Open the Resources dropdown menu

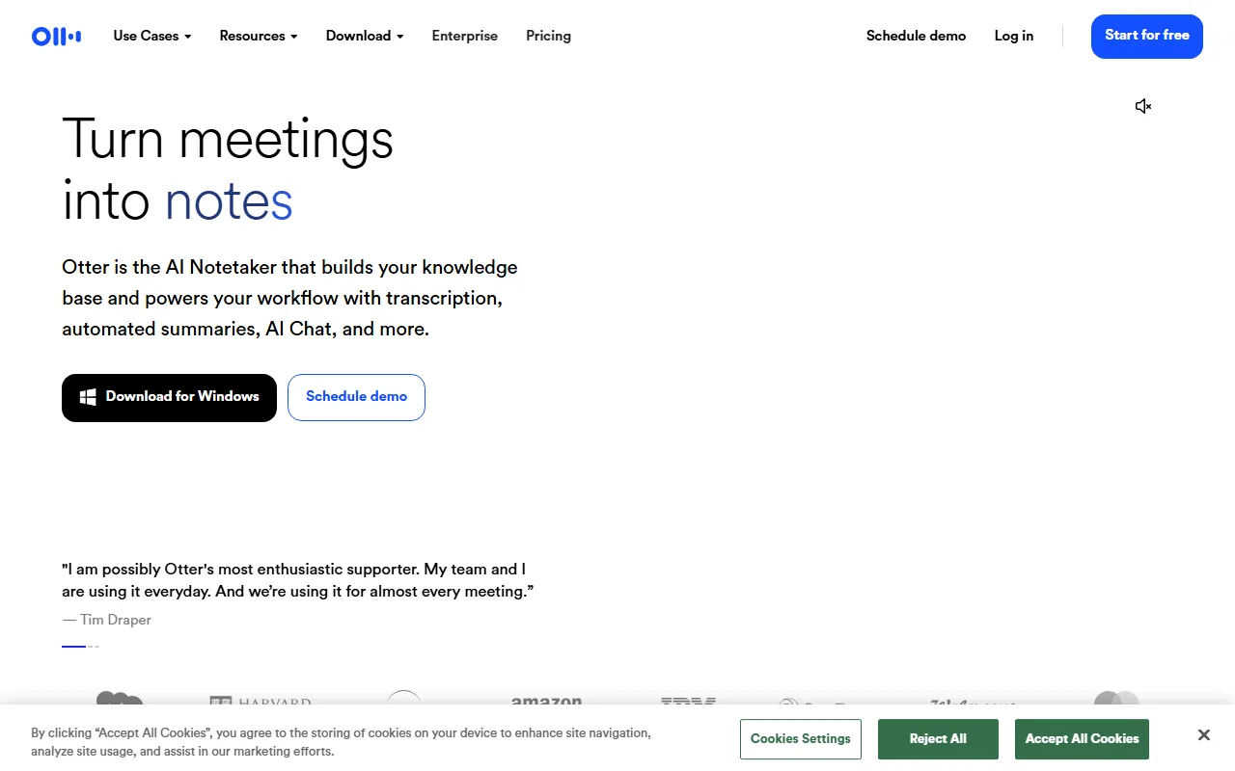point(258,37)
